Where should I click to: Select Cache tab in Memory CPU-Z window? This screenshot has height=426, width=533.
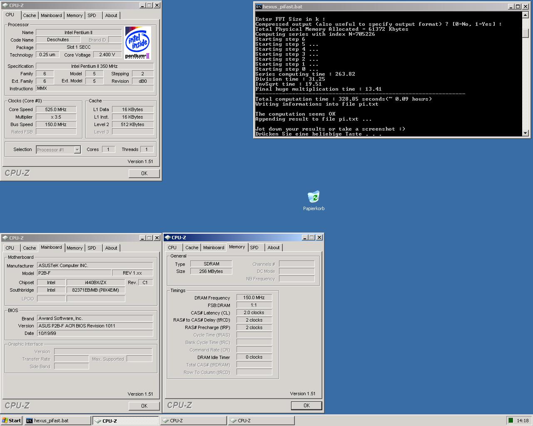pos(192,248)
